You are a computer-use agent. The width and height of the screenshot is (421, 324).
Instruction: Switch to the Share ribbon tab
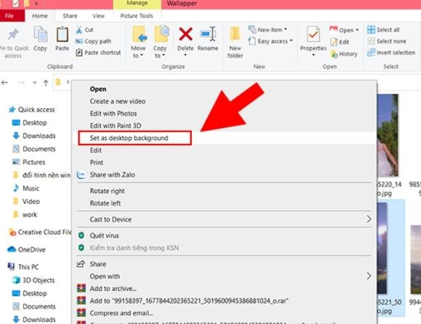(x=70, y=16)
